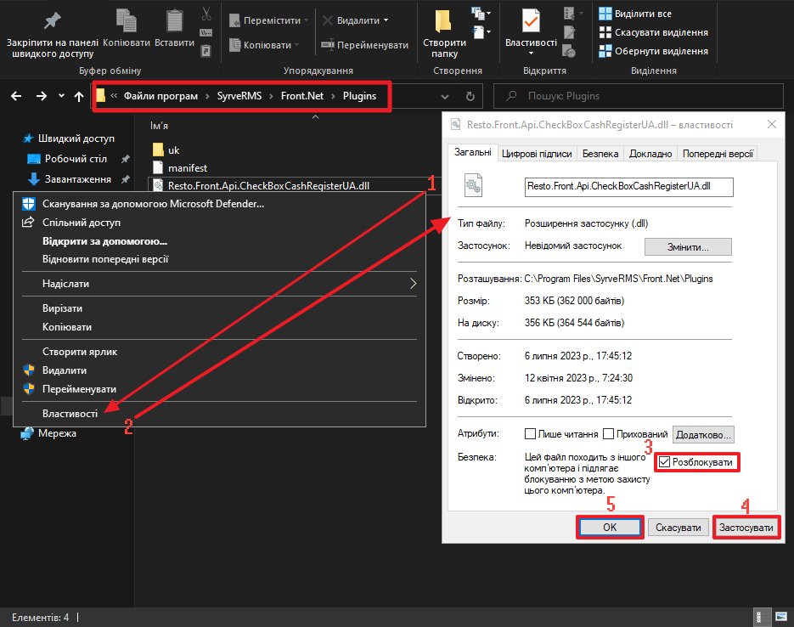Click the Pin to Quick Access icon

(x=52, y=20)
